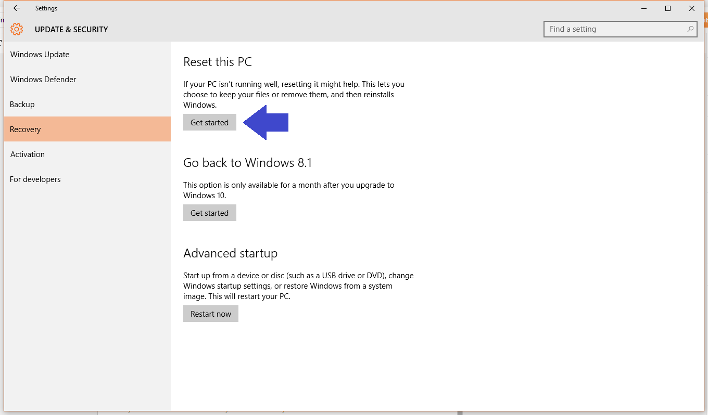This screenshot has width=708, height=415.
Task: Focus the Find a setting search box
Action: tap(621, 29)
